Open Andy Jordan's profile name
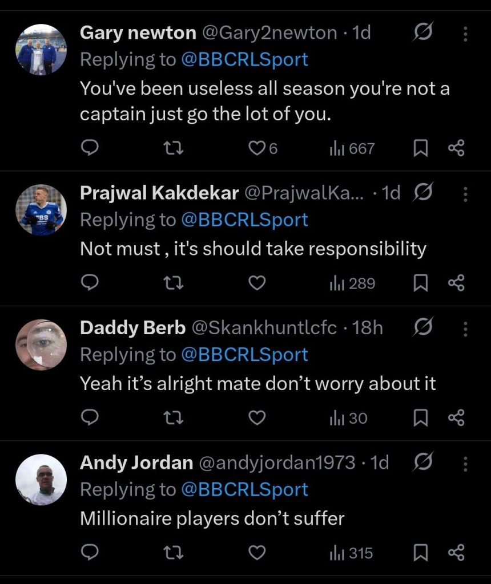Viewport: 491px width, 584px height. click(x=136, y=462)
